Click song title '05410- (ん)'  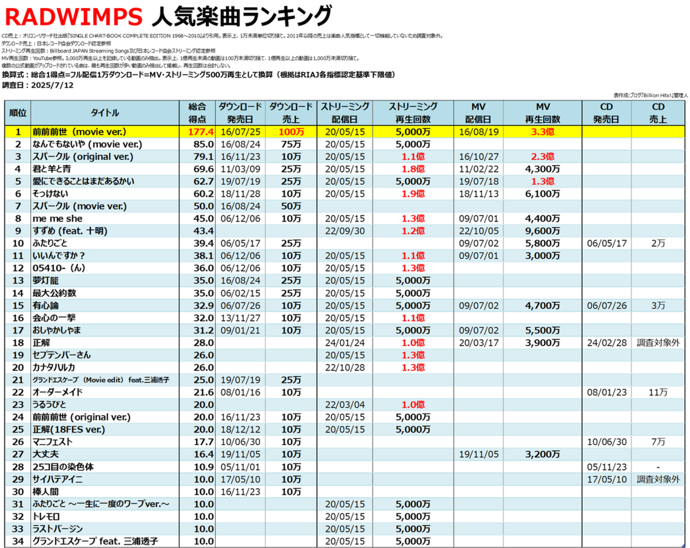pos(59,268)
